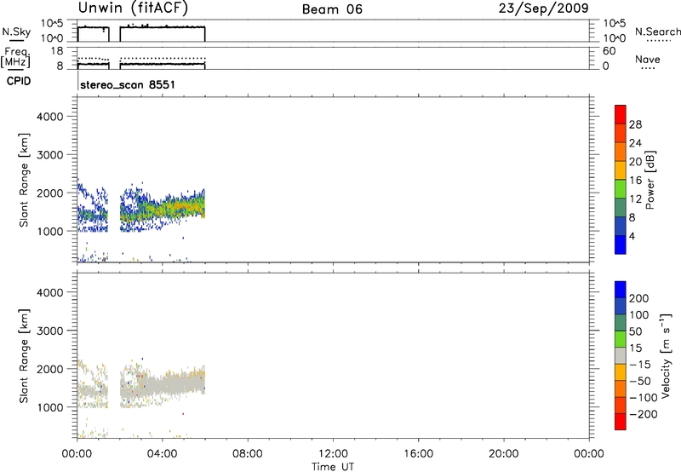Screen dimensions: 681x472
Task: Click the 'Slant Range [km]' label of velocity panel
Action: click(x=24, y=355)
